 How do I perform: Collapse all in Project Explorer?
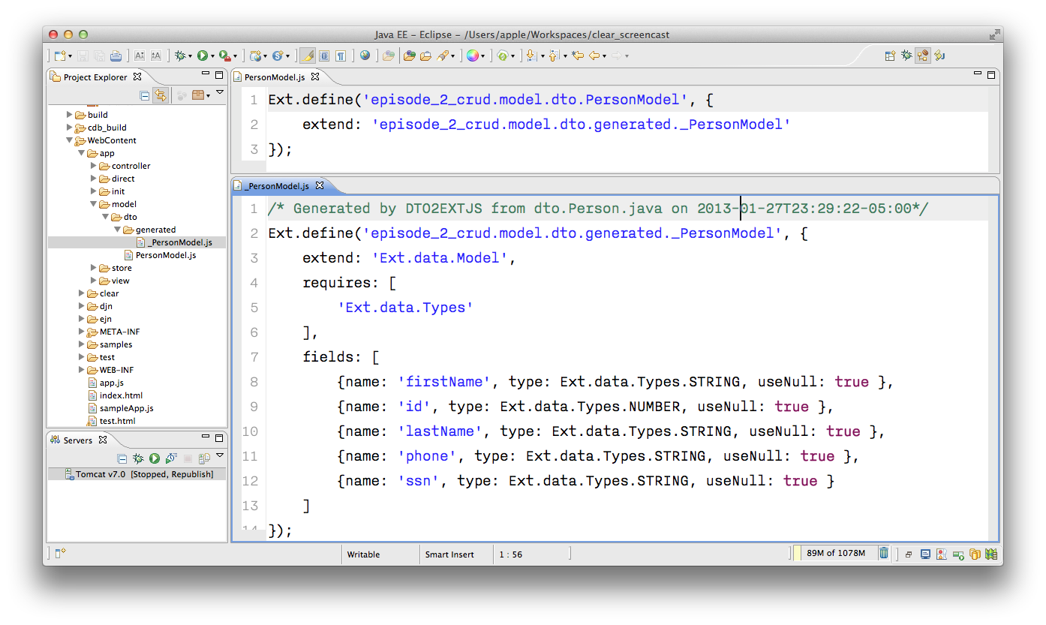click(145, 95)
